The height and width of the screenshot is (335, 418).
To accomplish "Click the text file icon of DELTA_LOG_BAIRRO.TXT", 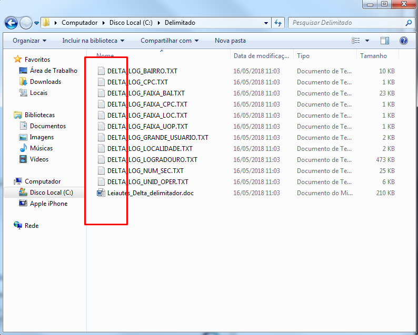I will (x=101, y=71).
